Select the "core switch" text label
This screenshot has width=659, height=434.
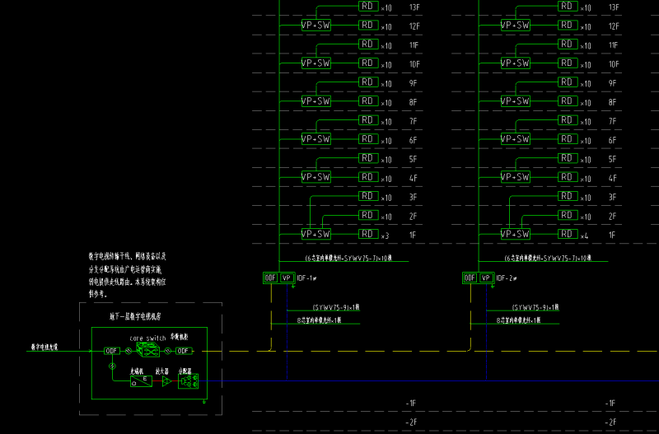coord(147,338)
